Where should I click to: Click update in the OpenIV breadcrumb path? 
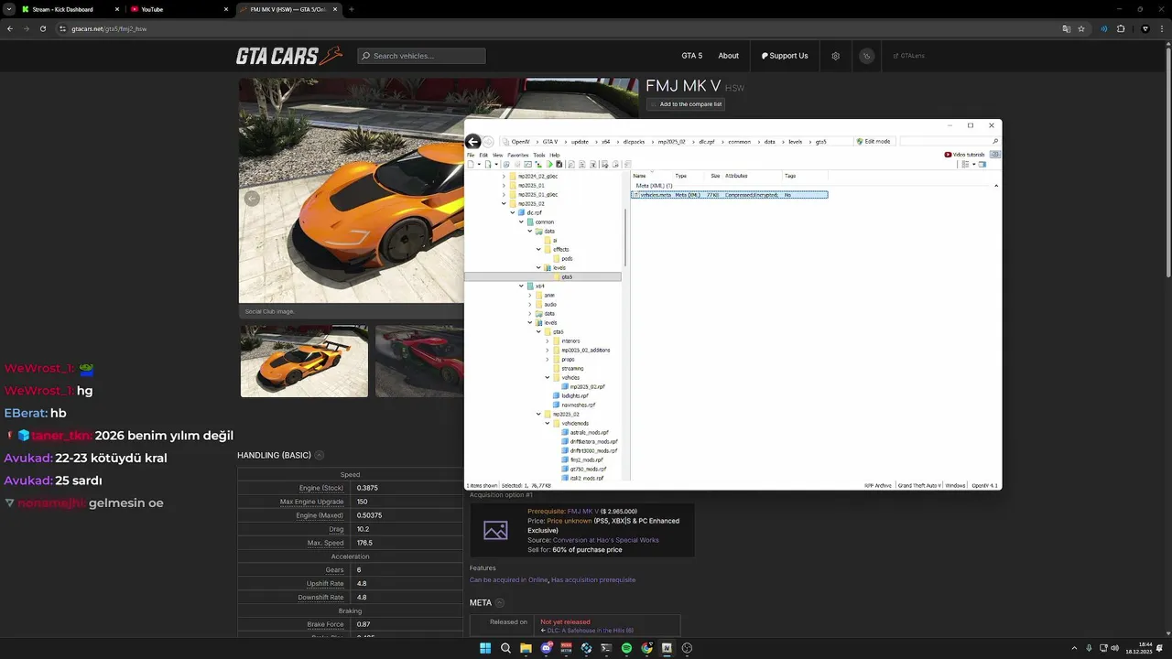pos(580,142)
